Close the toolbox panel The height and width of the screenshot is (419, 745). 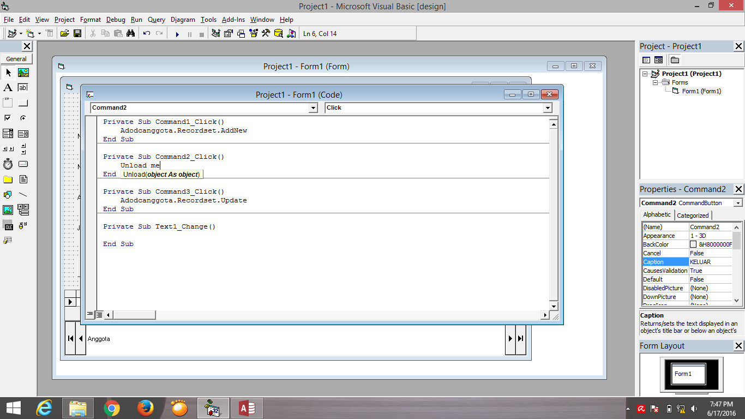coord(27,46)
